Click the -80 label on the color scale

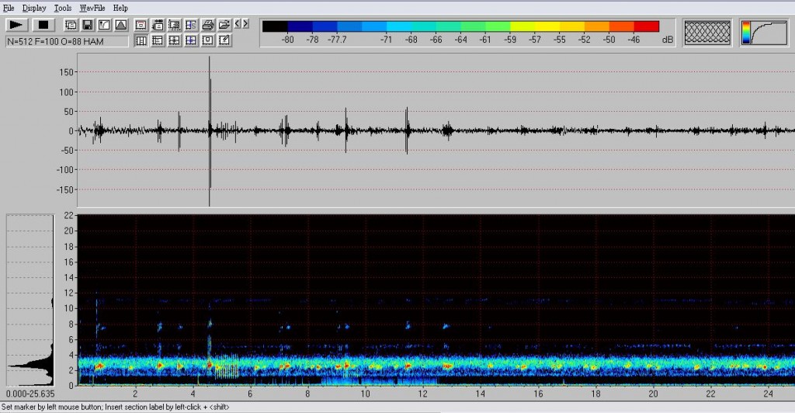pos(287,40)
